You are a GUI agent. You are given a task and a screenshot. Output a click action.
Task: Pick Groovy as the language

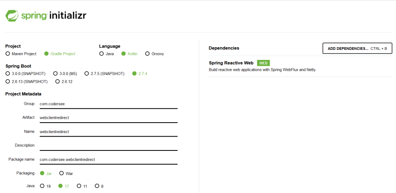[147, 54]
